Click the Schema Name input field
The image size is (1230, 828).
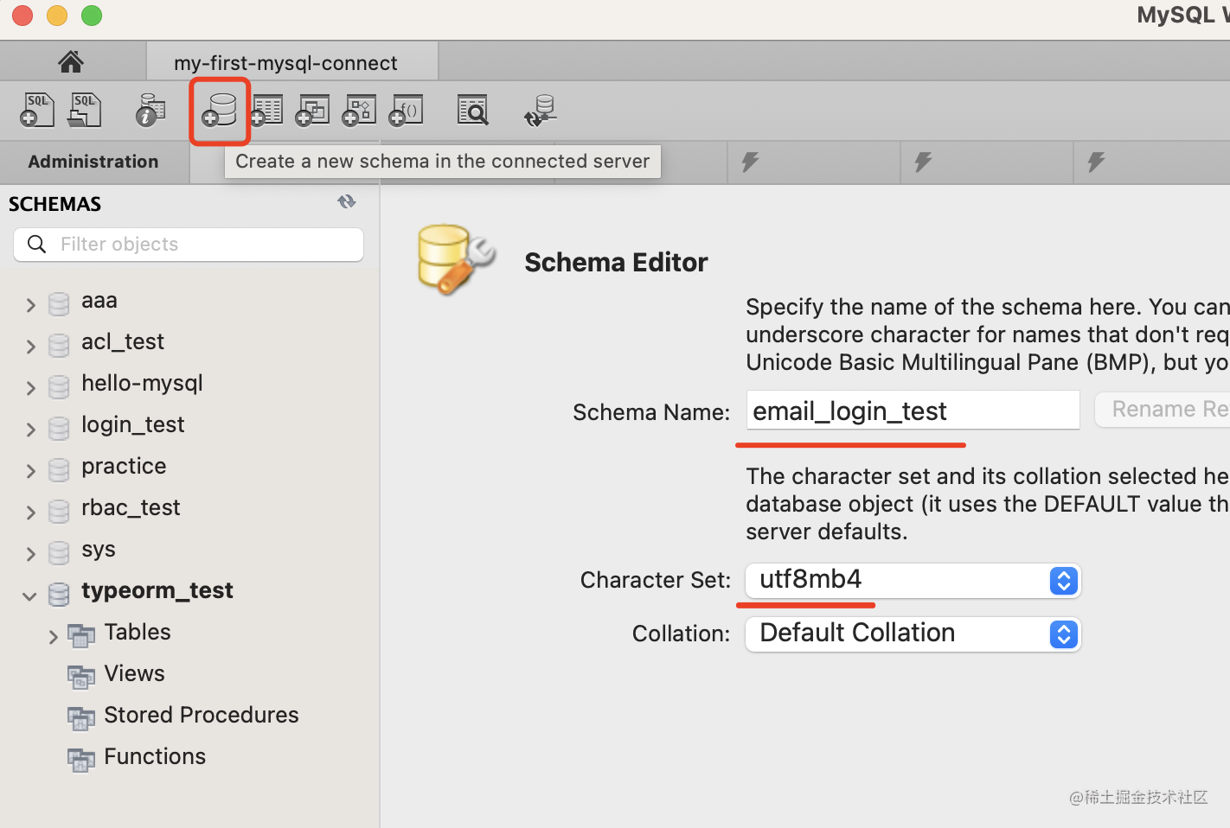(x=913, y=411)
